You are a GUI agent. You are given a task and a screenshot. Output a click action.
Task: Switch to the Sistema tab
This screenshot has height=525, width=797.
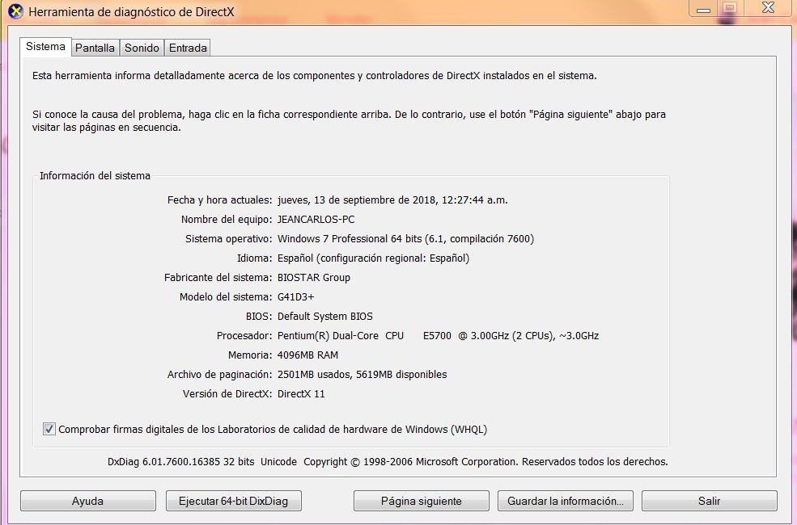pos(46,47)
